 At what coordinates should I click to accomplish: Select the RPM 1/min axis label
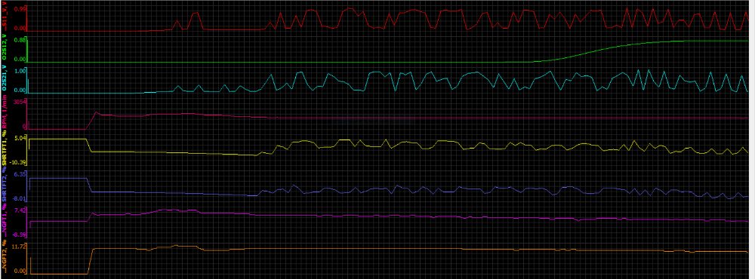point(4,114)
